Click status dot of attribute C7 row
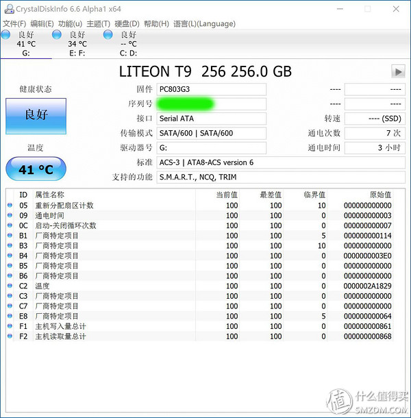 coord(10,306)
